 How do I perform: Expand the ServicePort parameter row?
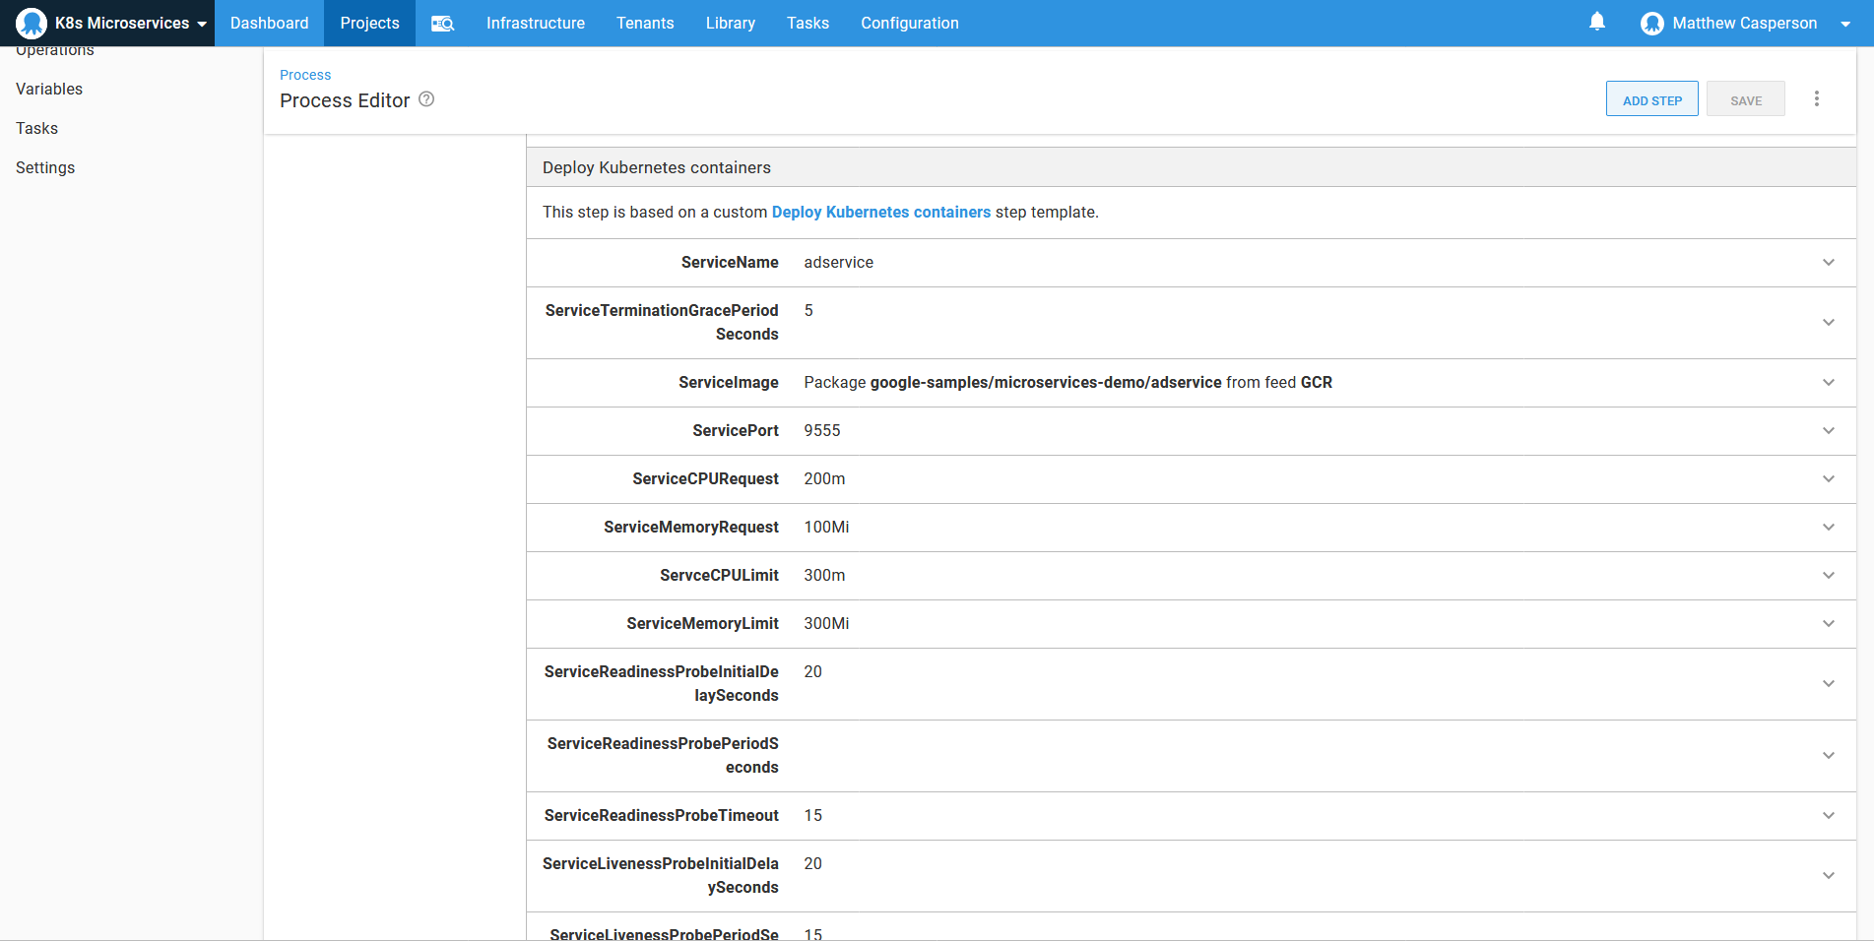[1829, 430]
